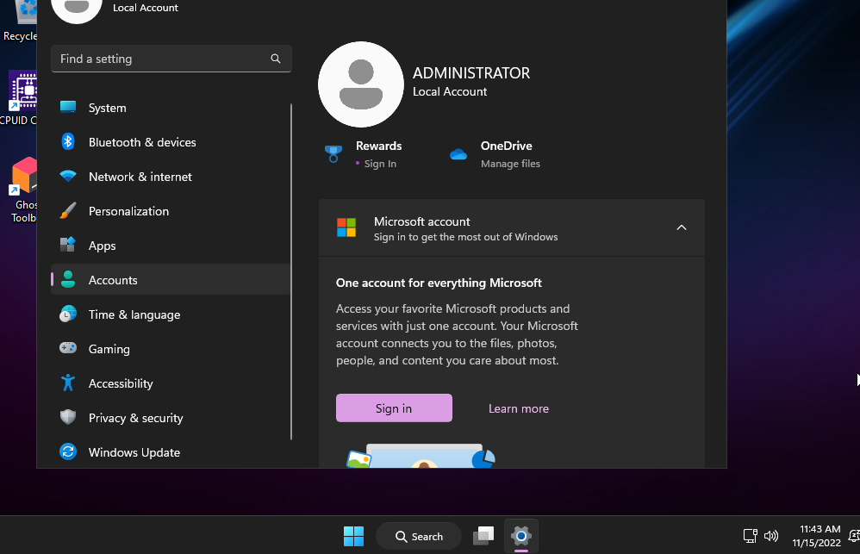This screenshot has height=554, width=860.
Task: Click the OneDrive cloud icon
Action: (x=458, y=154)
